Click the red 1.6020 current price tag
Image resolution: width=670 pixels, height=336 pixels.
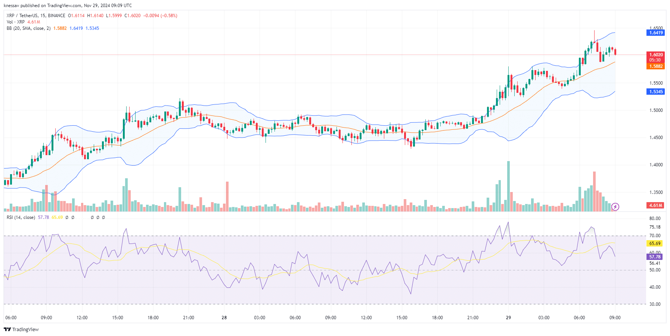(x=656, y=54)
